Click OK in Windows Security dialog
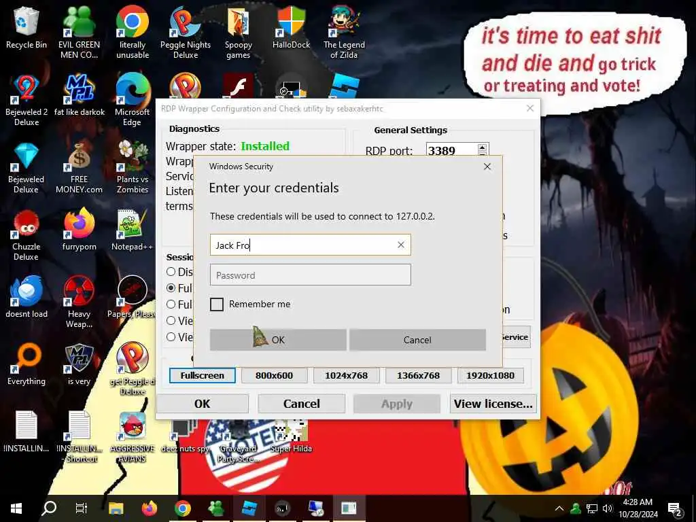Screen dimensions: 696x522 pyautogui.click(x=278, y=340)
